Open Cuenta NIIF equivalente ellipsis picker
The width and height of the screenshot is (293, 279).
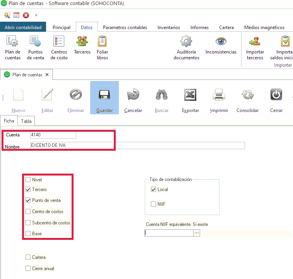pyautogui.click(x=196, y=233)
